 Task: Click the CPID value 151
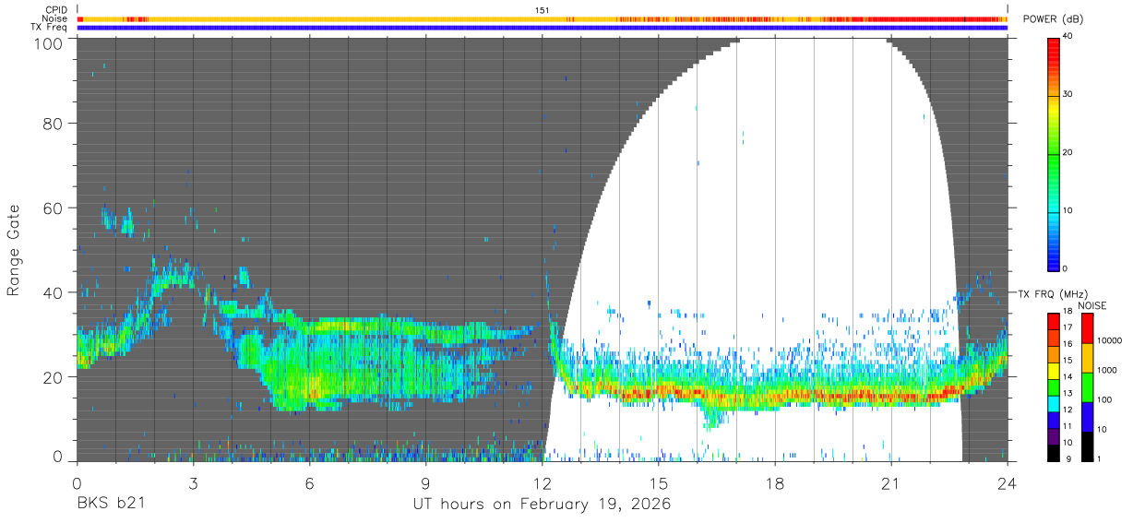point(543,10)
